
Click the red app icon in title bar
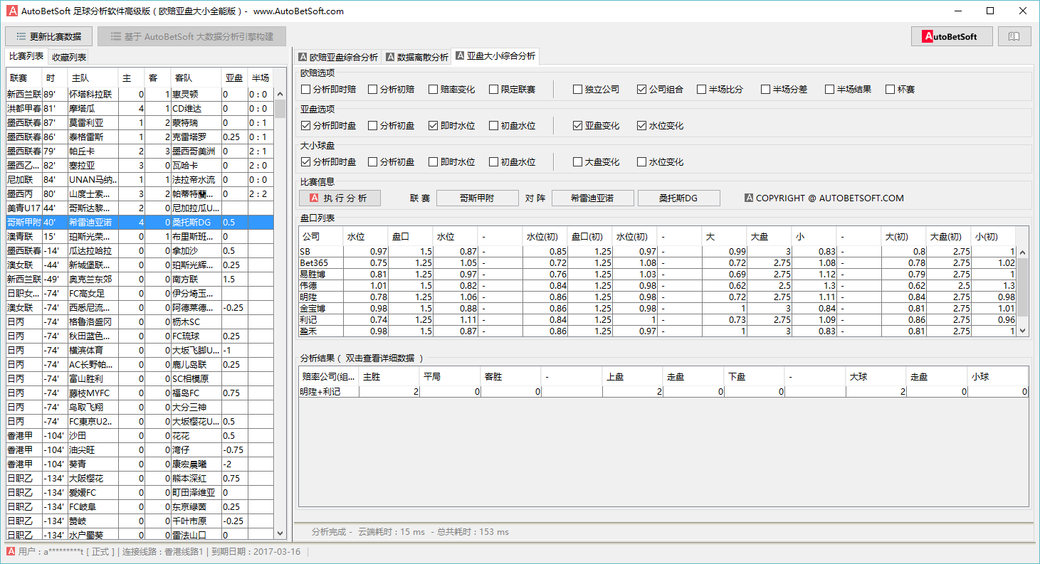click(11, 11)
